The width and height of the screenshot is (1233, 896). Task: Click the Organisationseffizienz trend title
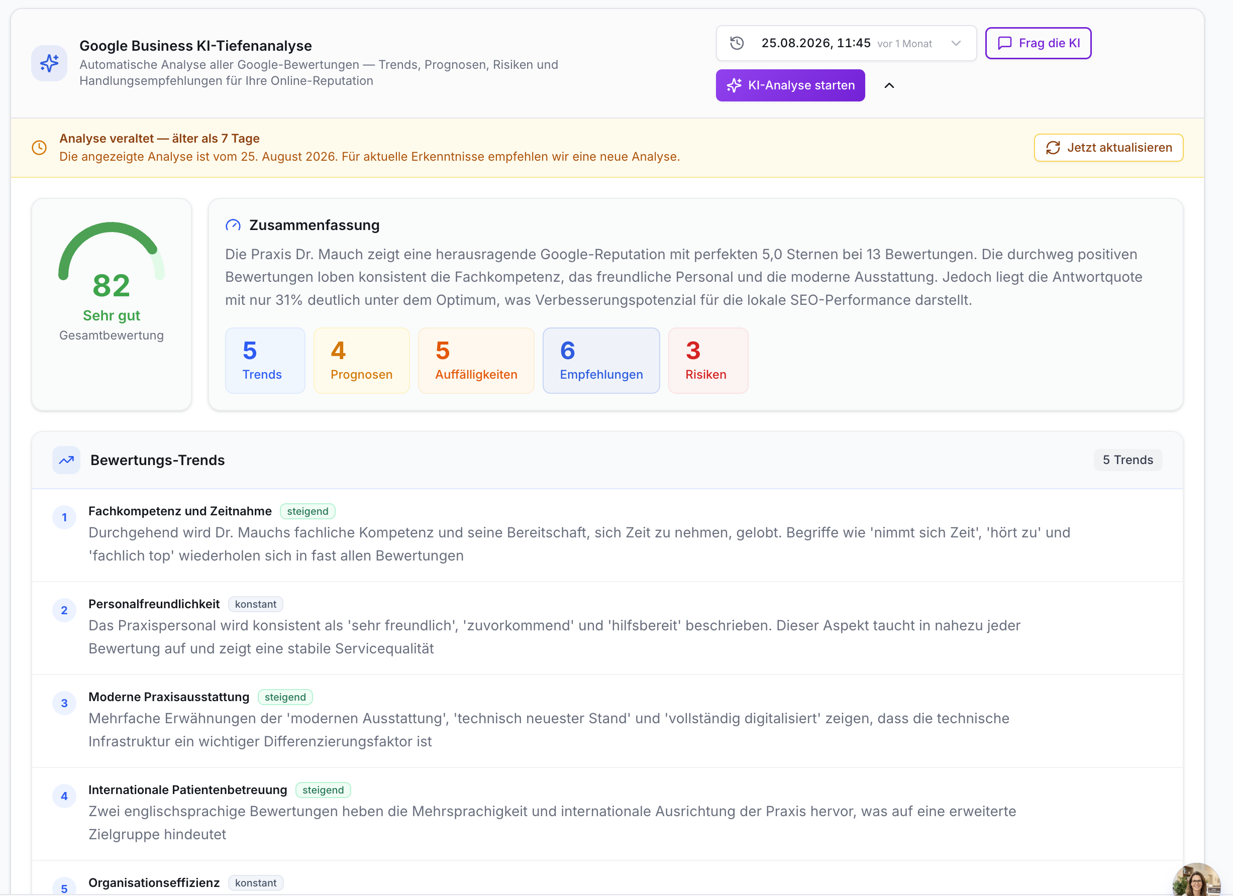(x=154, y=883)
